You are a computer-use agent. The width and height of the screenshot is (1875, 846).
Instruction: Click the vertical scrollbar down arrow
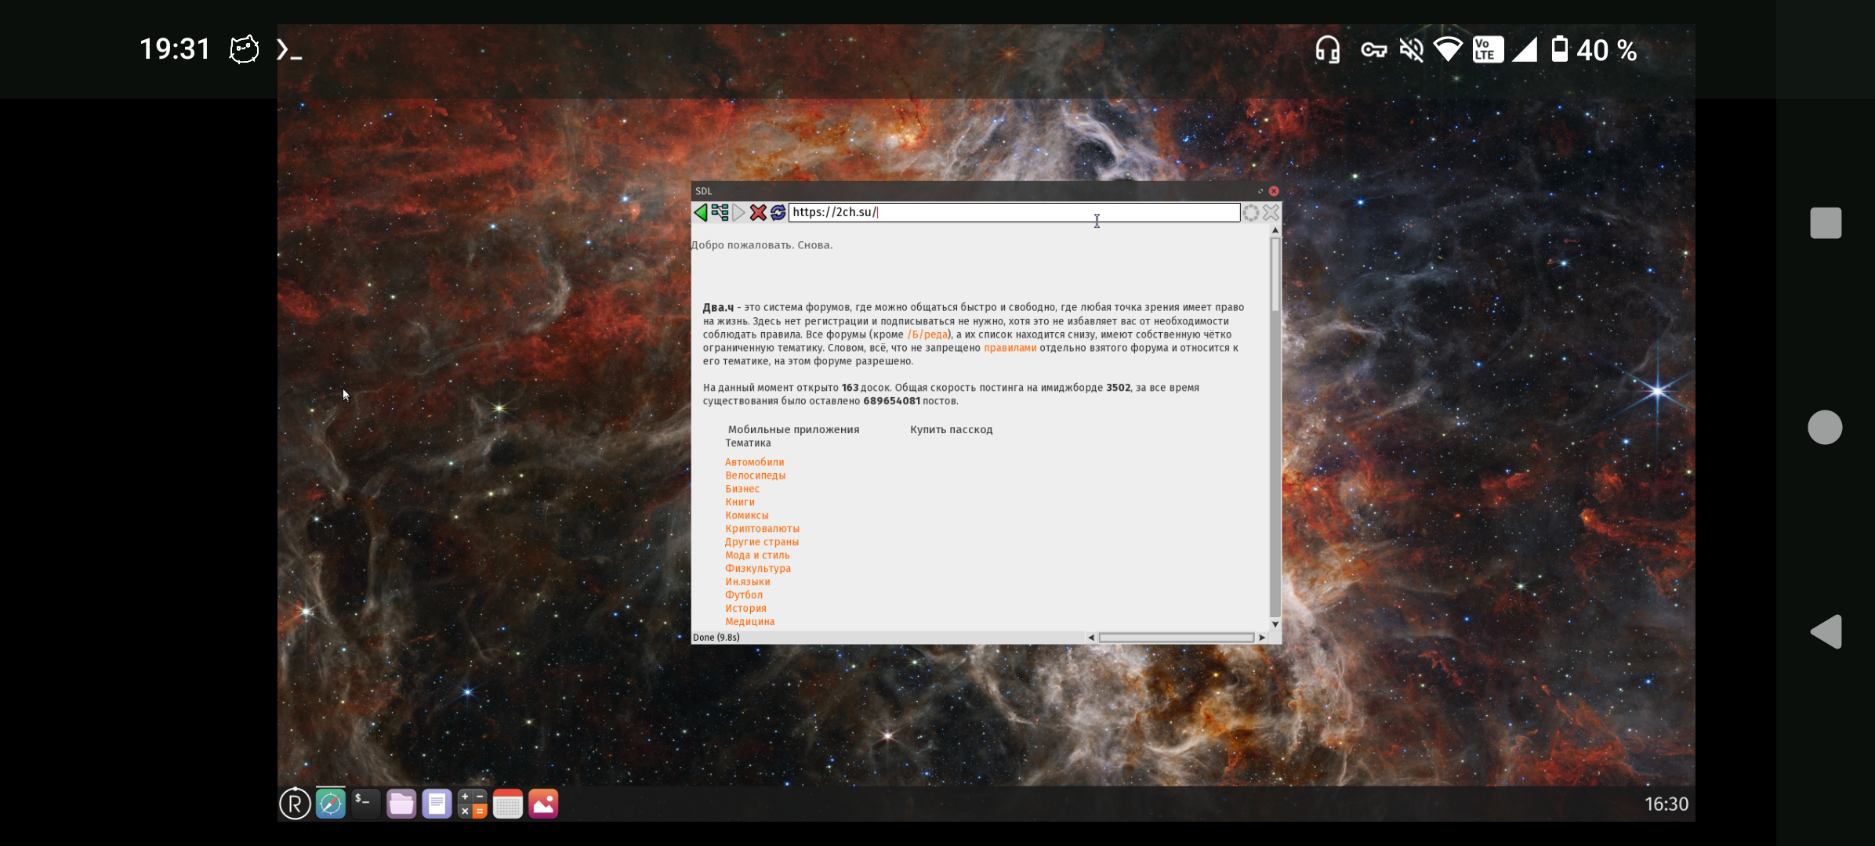(1275, 624)
